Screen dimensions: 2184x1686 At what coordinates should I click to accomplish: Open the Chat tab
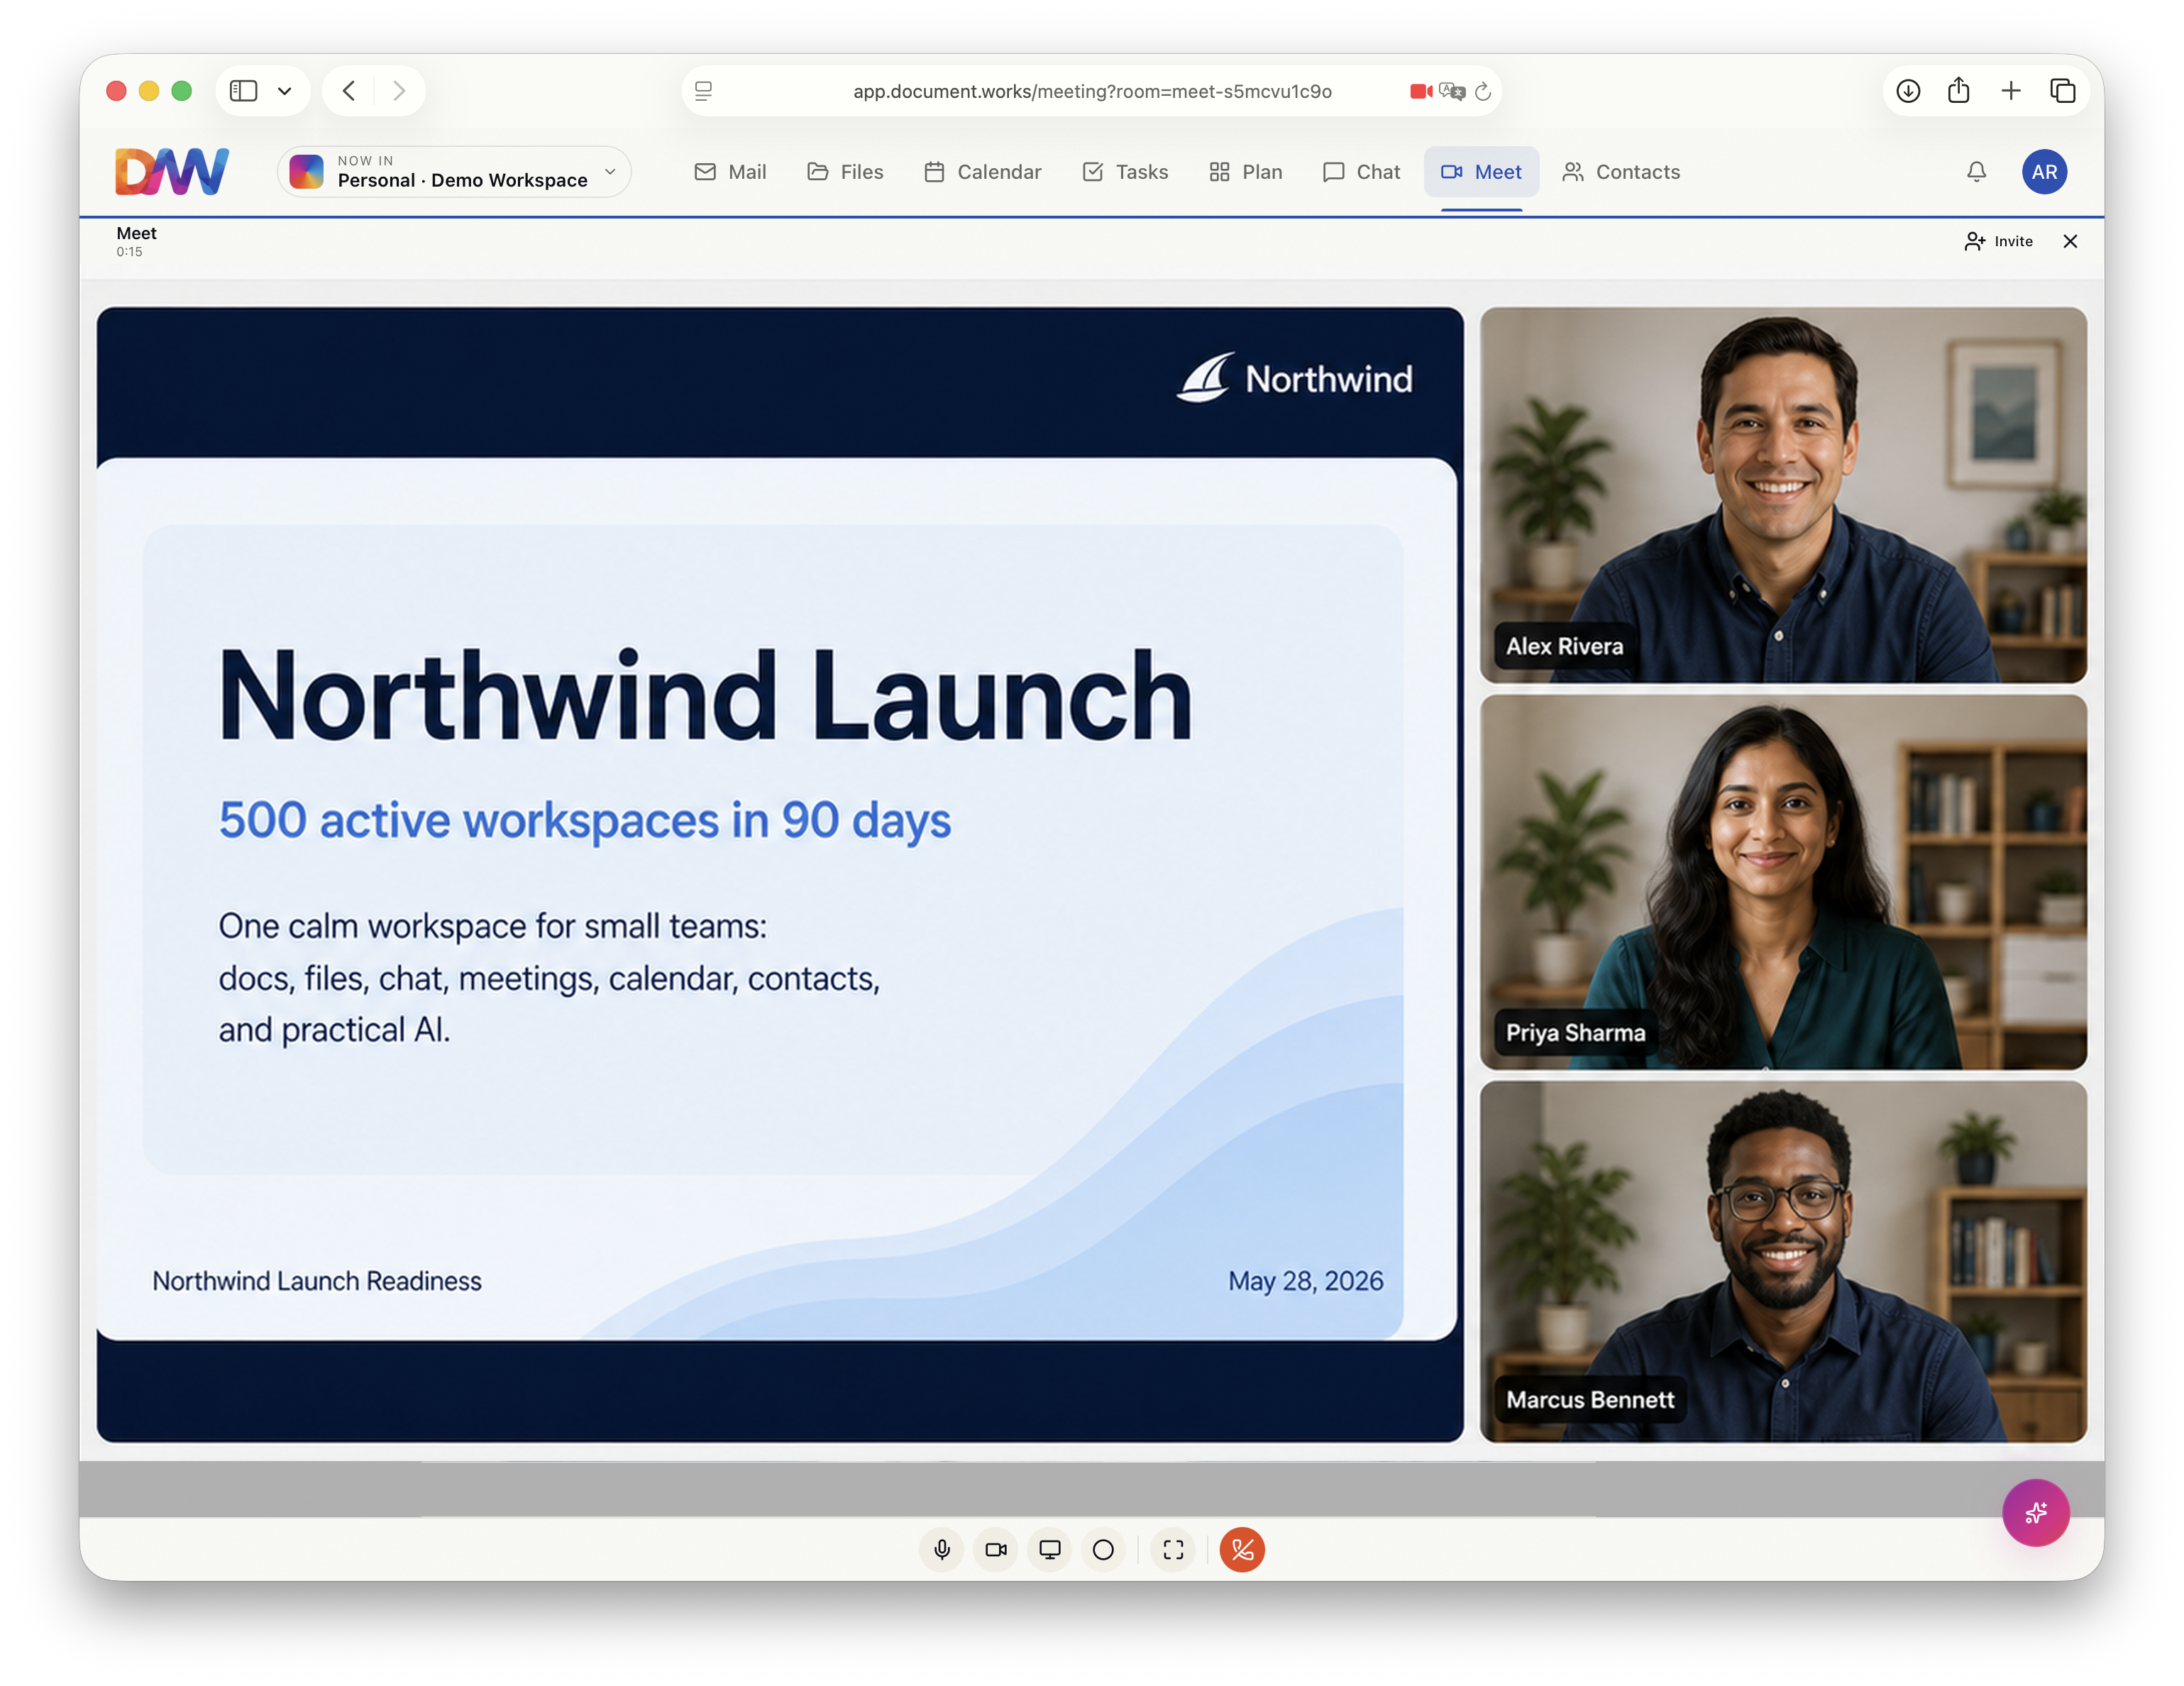(1362, 172)
